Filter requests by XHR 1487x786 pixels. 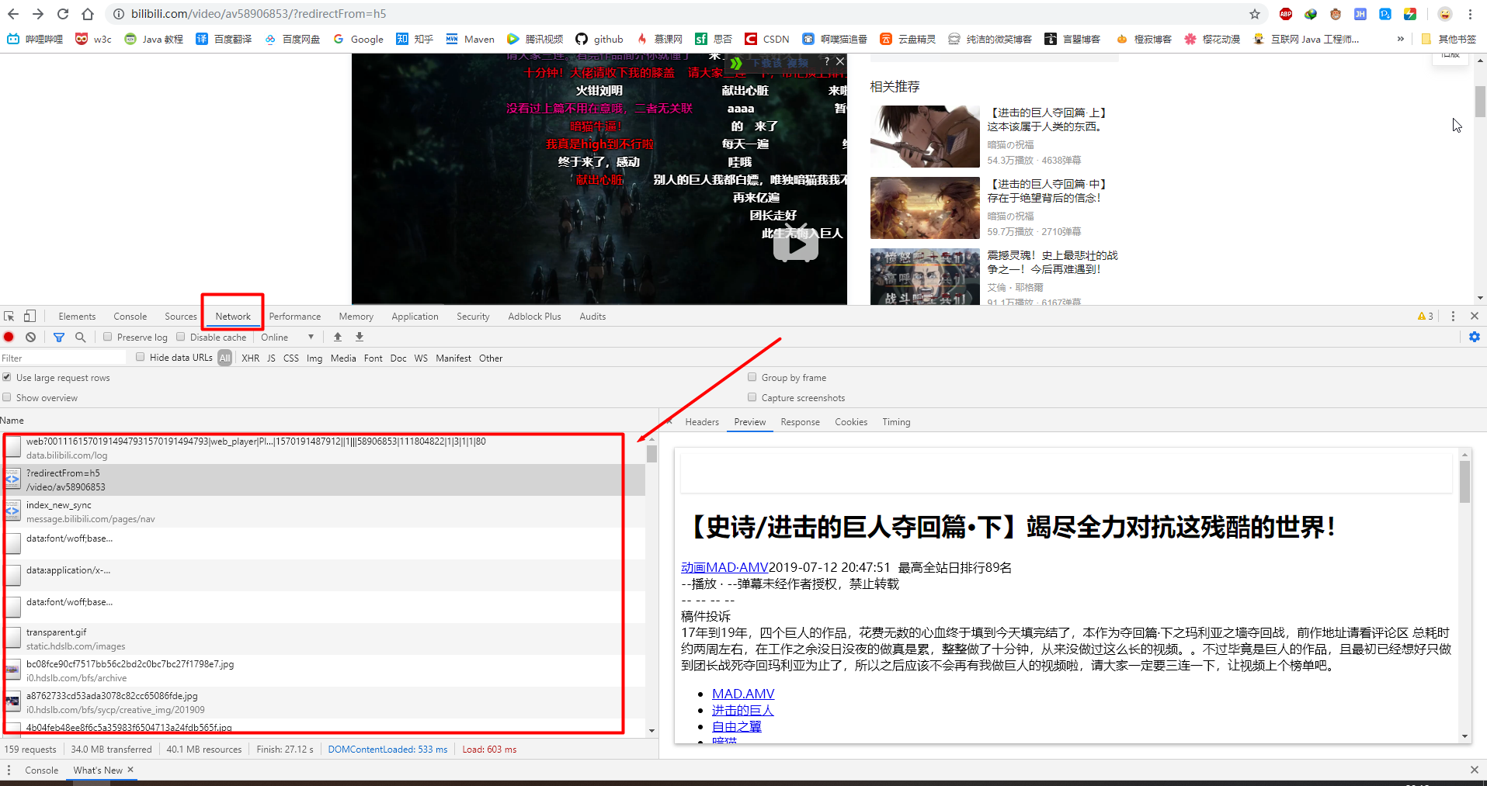[x=250, y=358]
